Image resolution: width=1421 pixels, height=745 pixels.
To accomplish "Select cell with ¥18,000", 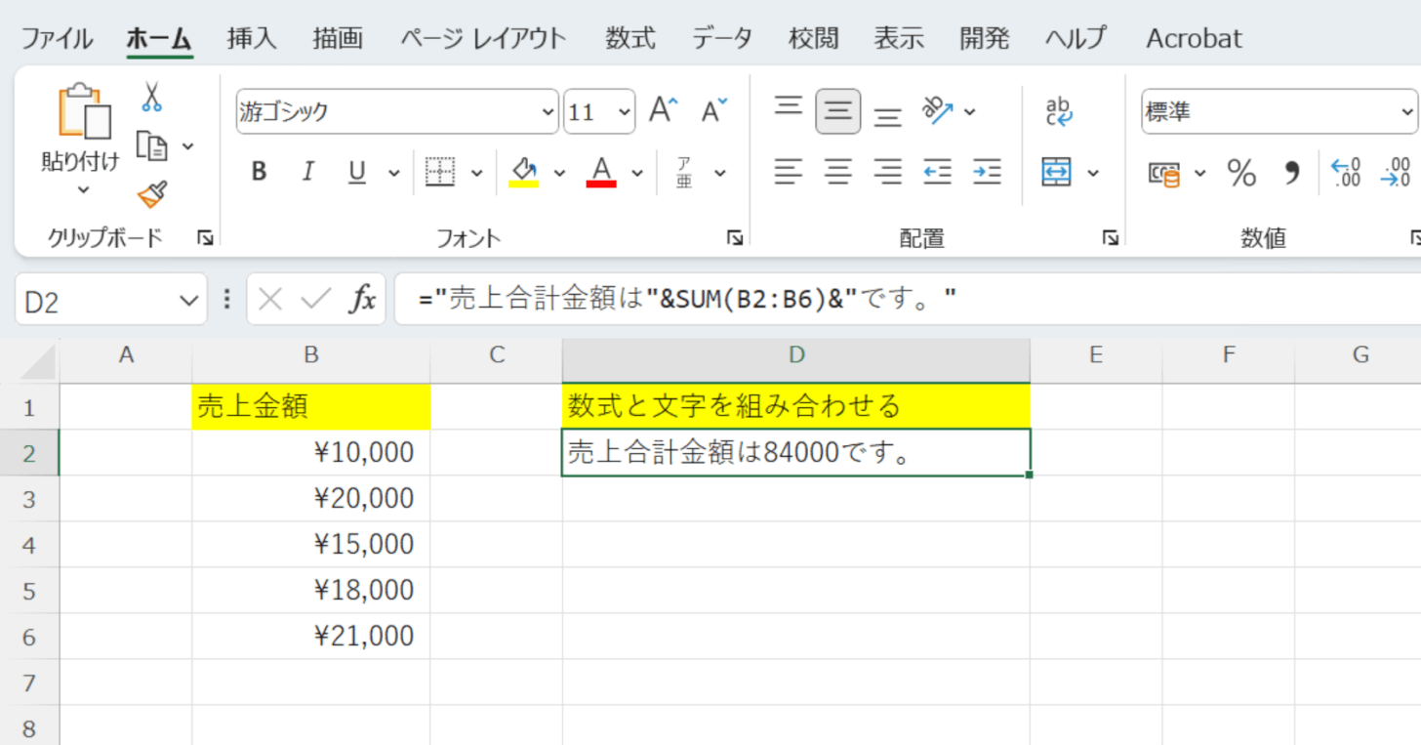I will pyautogui.click(x=311, y=590).
